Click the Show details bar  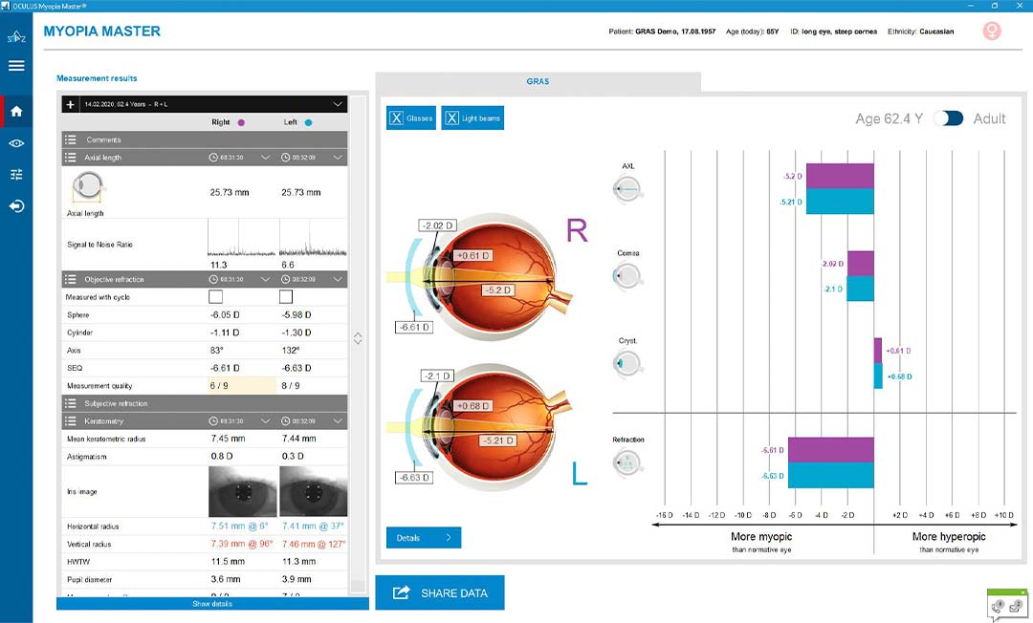(212, 603)
